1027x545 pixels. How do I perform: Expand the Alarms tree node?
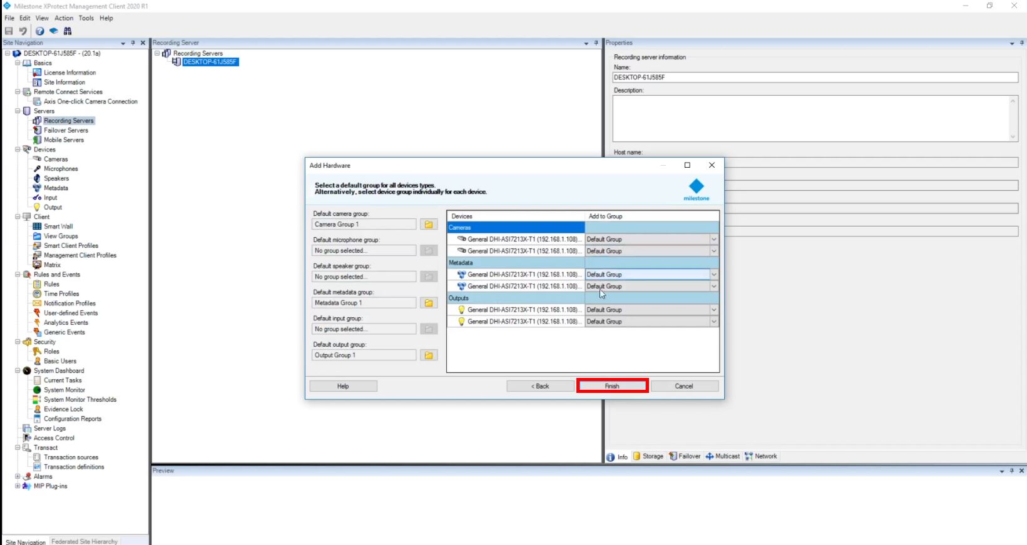coord(18,477)
